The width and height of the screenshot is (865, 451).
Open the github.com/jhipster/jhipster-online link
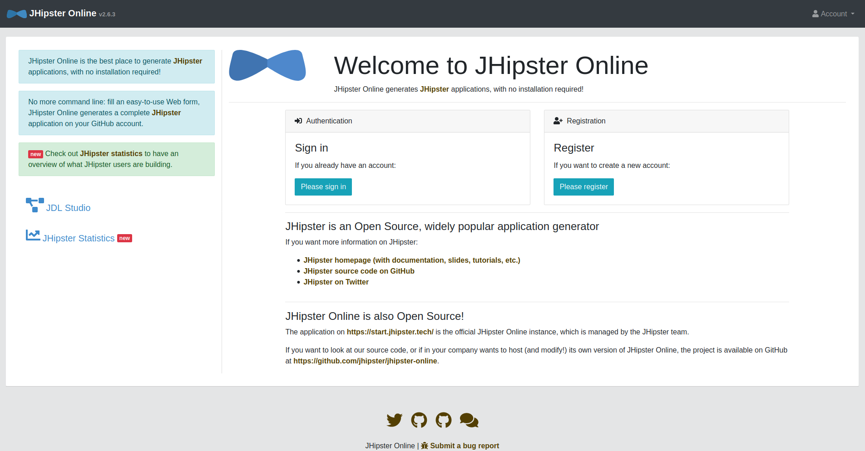point(365,361)
